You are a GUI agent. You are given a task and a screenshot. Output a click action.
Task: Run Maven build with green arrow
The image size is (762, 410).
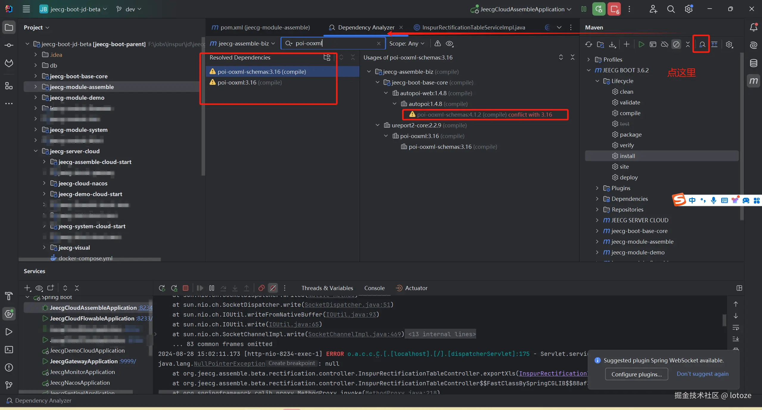[x=641, y=44]
